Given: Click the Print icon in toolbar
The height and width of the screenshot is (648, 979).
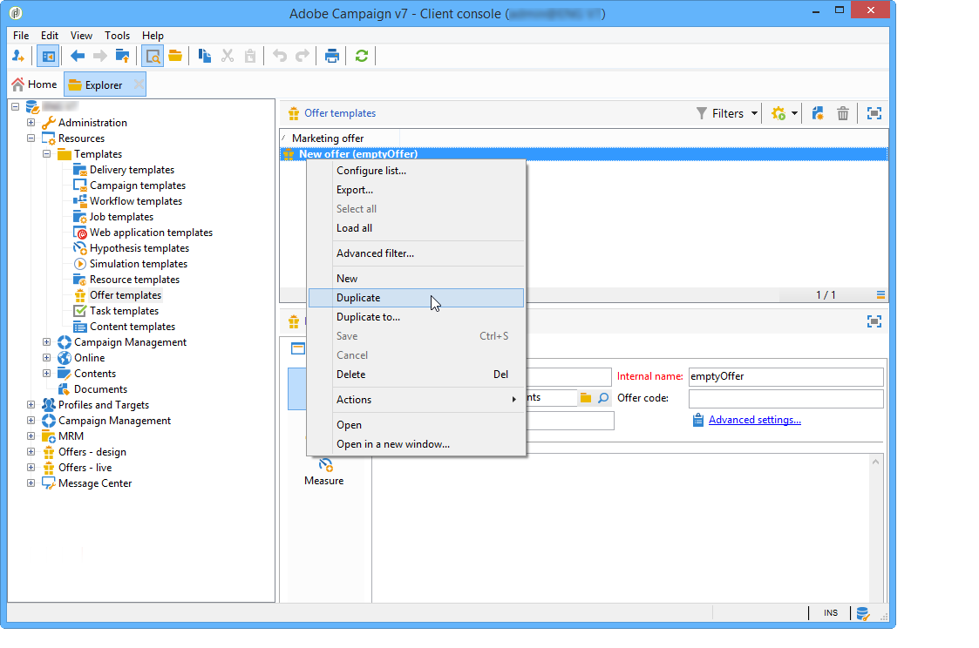Looking at the screenshot, I should click(x=331, y=56).
